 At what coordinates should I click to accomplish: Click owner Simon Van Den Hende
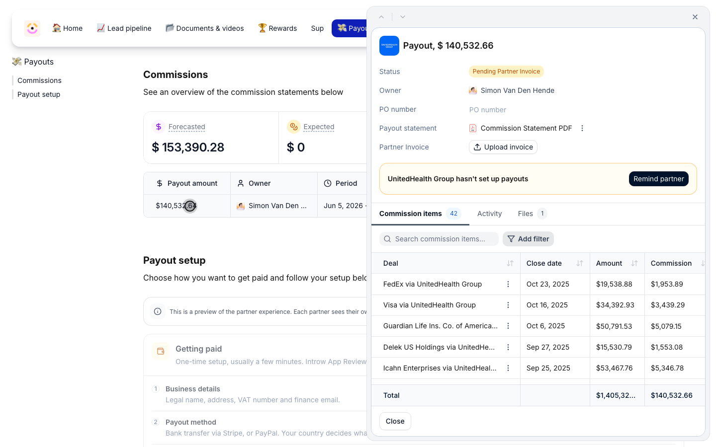(512, 90)
